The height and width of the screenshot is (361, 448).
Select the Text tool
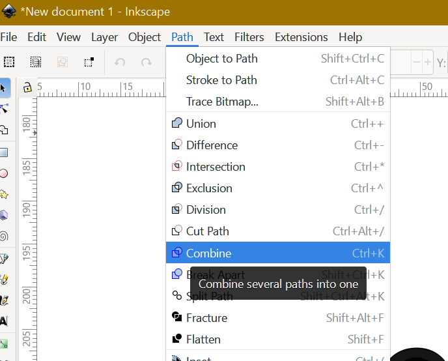(3, 321)
